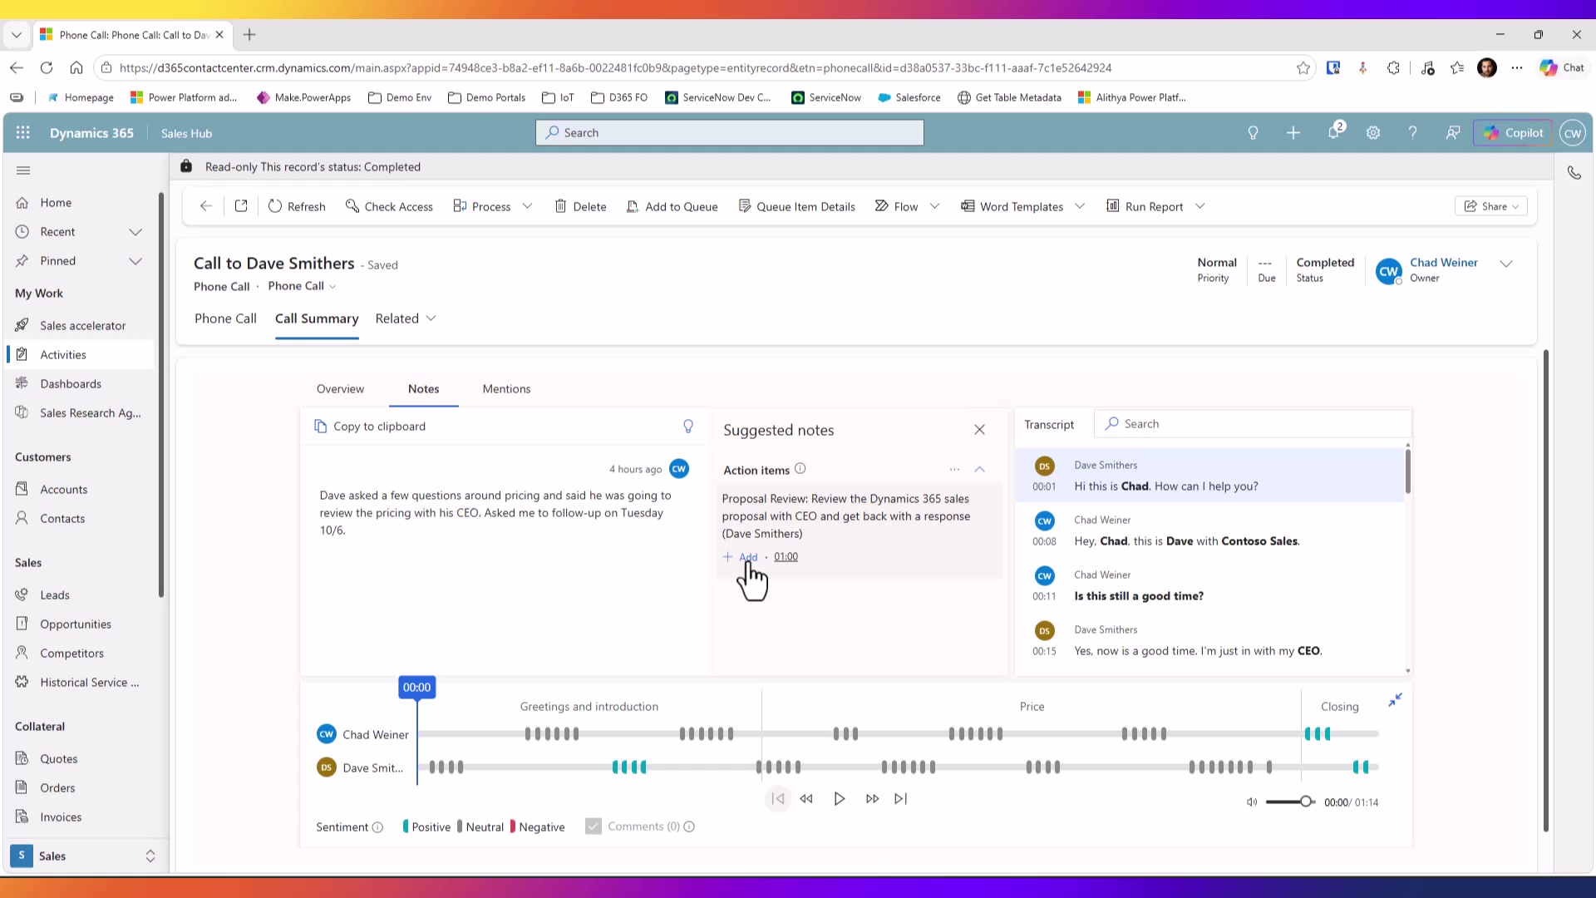Mute the playback volume speaker icon
This screenshot has width=1596, height=898.
1252,802
